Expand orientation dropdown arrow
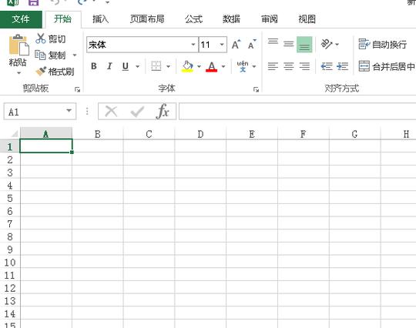 click(x=337, y=45)
